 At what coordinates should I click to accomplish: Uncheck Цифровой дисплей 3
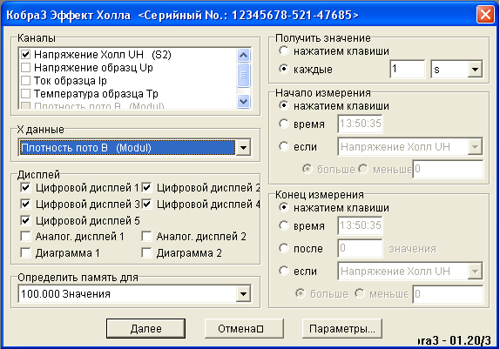pos(25,204)
